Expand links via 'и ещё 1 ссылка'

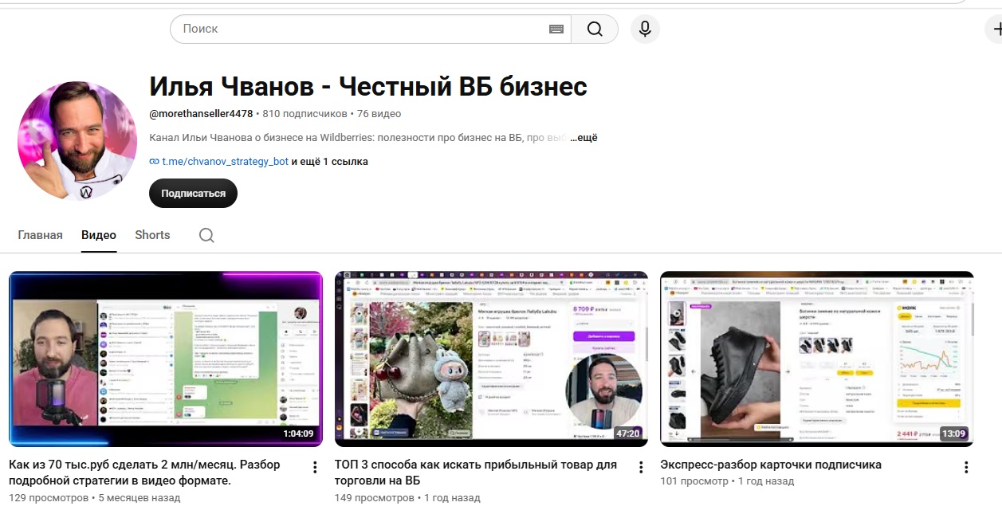tap(330, 162)
